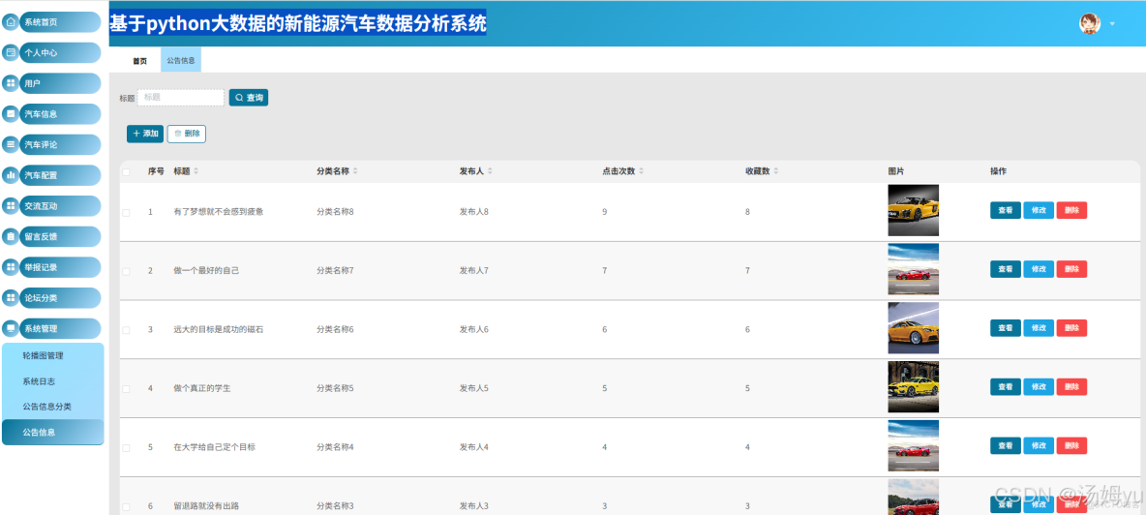Viewport: 1146px width, 515px height.
Task: Click the monitor icon beside 系统管理
Action: (11, 329)
